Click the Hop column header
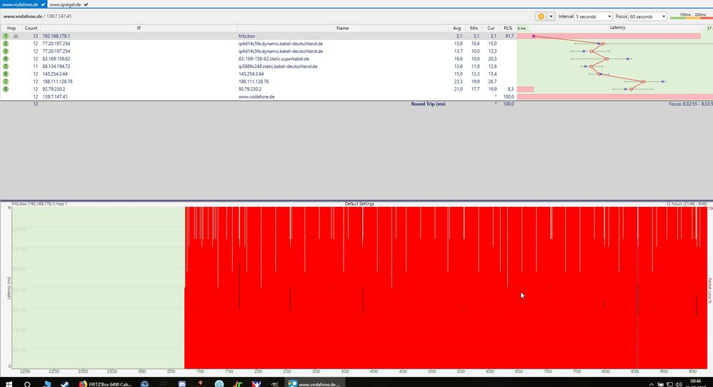 (11, 28)
